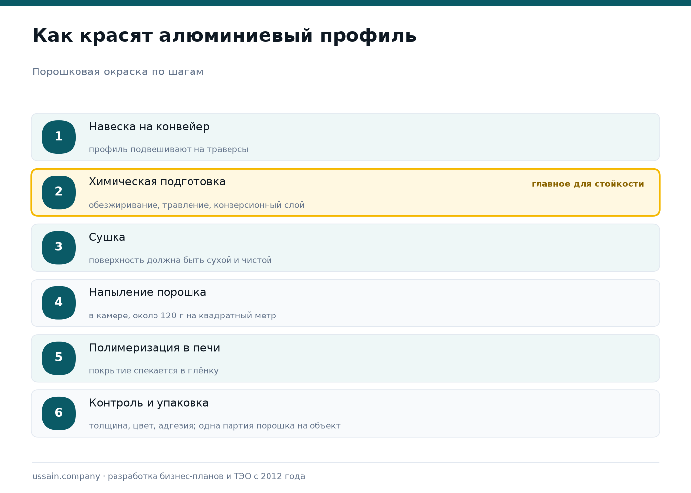Select the step title "Химическая подготовка"
Screen dimensions: 691x493
coord(157,182)
